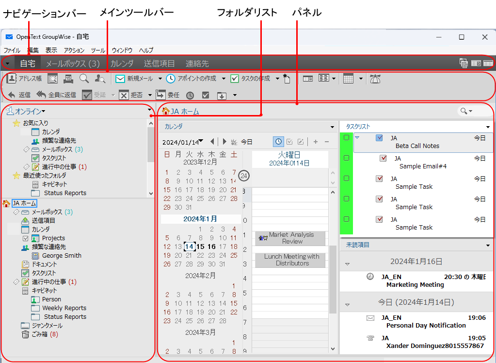Screen dimensions: 496x363
Task: Open the Actions (アクション) menu
Action: click(74, 50)
